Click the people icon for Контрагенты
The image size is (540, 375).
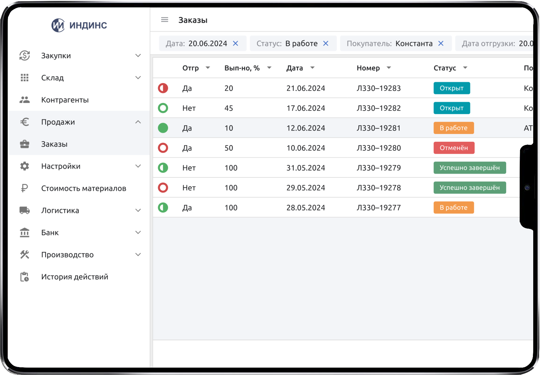pos(25,100)
